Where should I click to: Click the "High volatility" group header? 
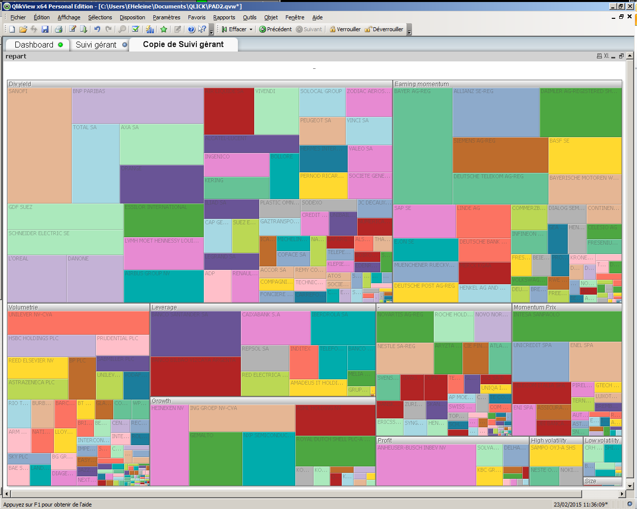(556, 441)
